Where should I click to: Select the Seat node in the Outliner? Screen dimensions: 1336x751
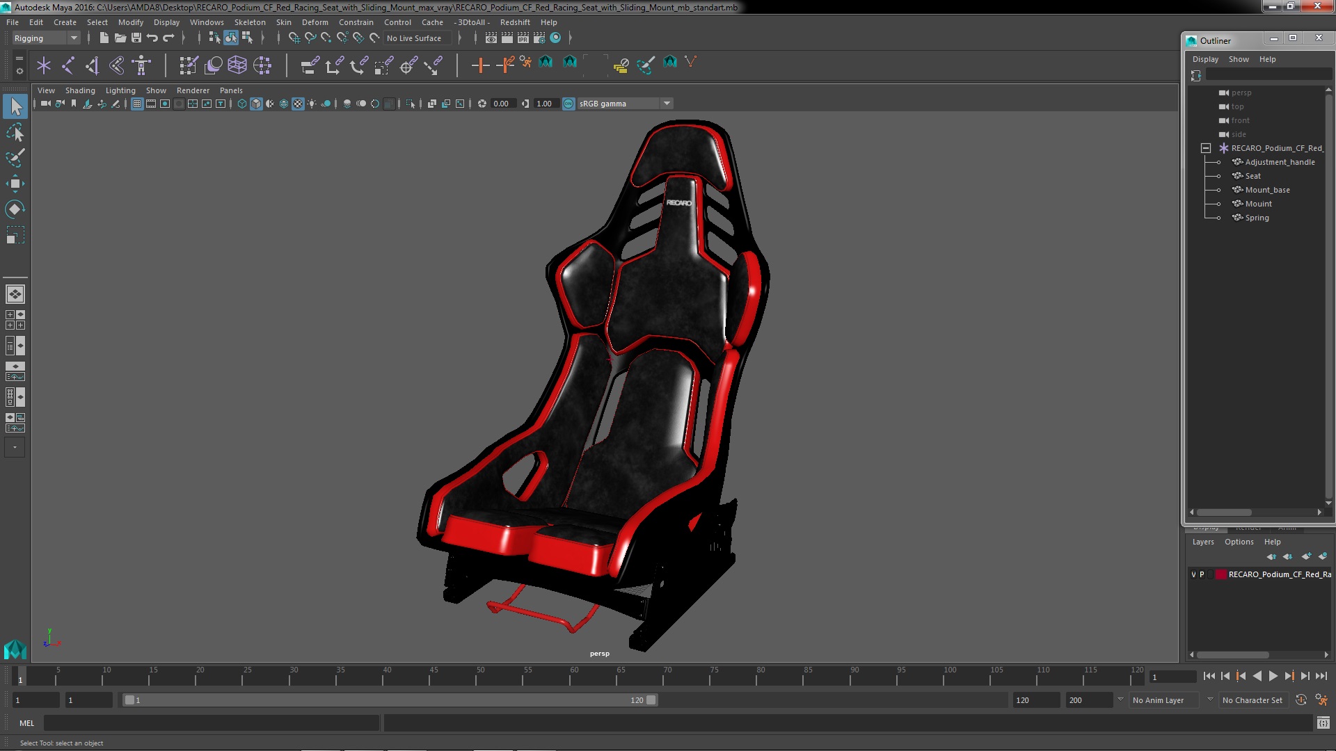[x=1252, y=176]
